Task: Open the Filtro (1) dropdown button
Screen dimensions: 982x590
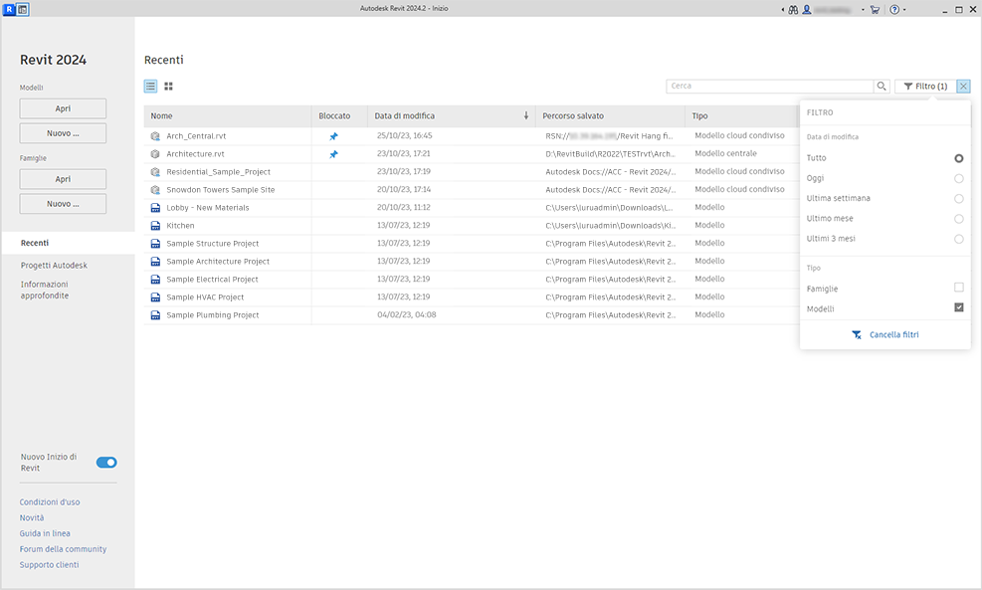Action: [x=925, y=87]
